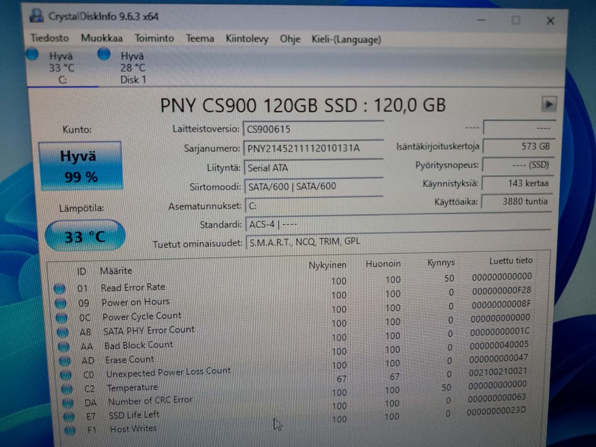
Task: Select the SATA PHY Error Count text
Action: tap(148, 330)
